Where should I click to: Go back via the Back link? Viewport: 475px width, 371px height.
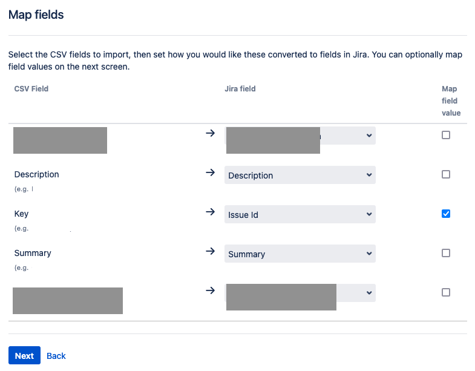tap(56, 356)
